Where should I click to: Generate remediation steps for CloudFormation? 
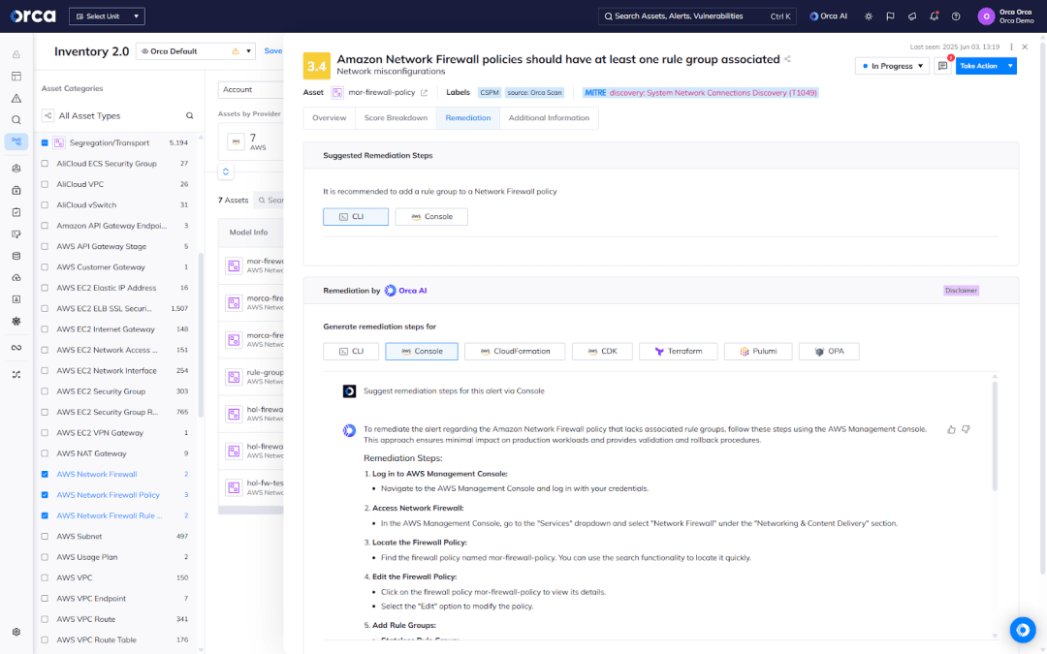click(515, 352)
